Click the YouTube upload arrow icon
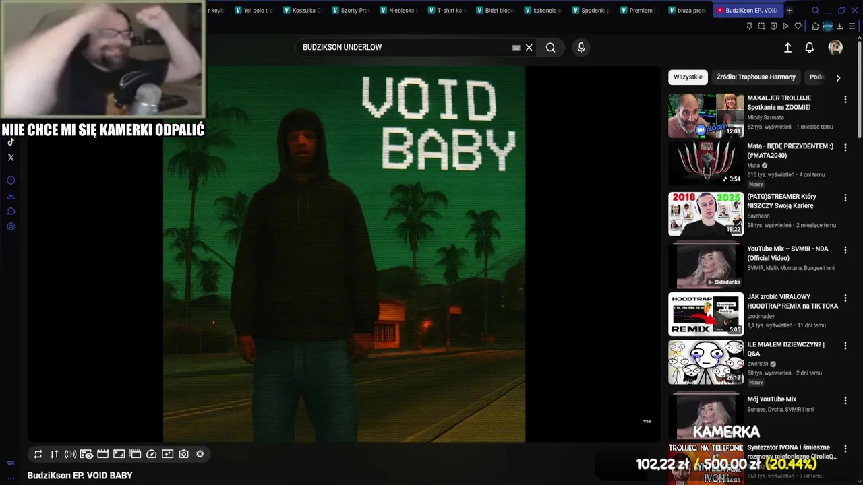The height and width of the screenshot is (485, 863). click(x=787, y=48)
